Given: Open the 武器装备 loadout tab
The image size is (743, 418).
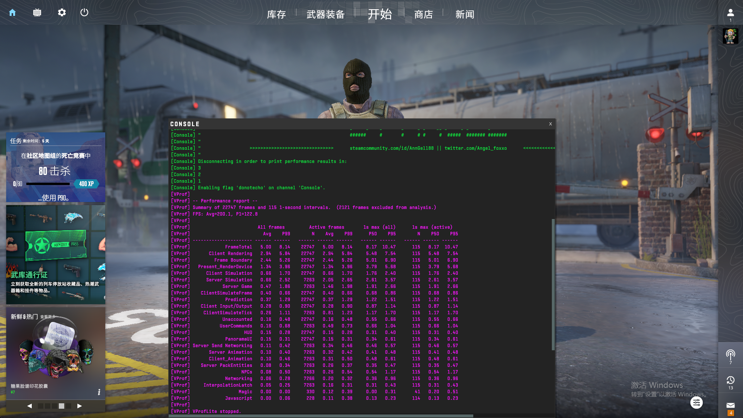Looking at the screenshot, I should pyautogui.click(x=325, y=15).
